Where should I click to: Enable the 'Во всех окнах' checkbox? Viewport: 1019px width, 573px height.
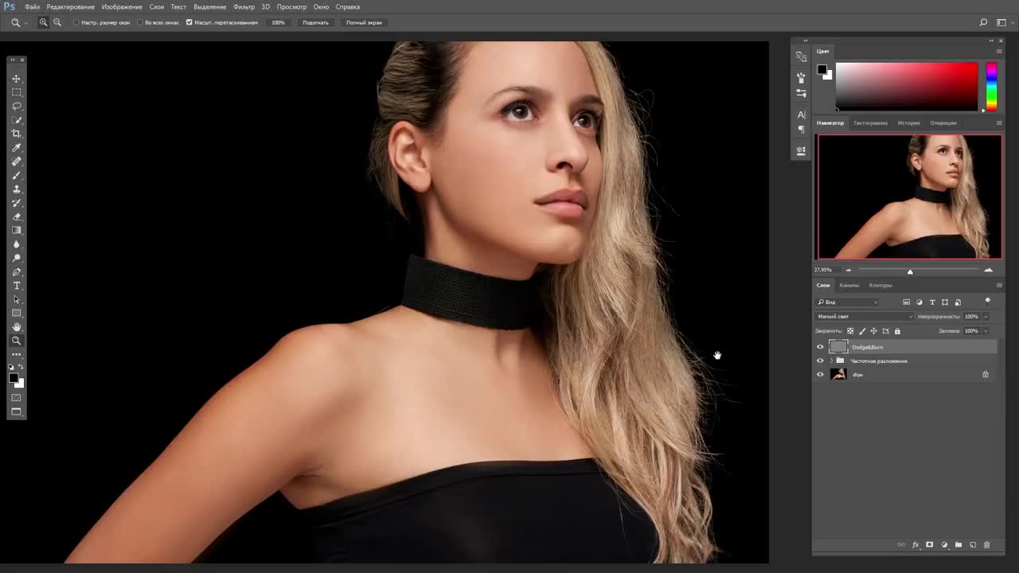(x=139, y=22)
